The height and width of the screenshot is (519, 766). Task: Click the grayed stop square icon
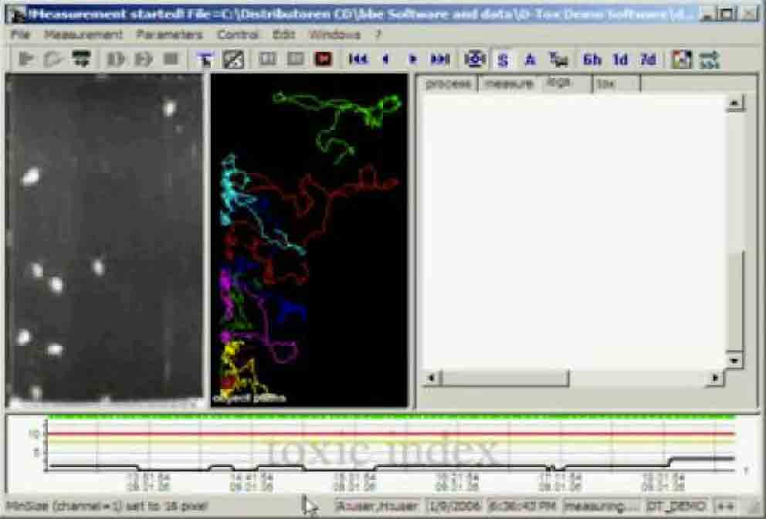[x=171, y=59]
